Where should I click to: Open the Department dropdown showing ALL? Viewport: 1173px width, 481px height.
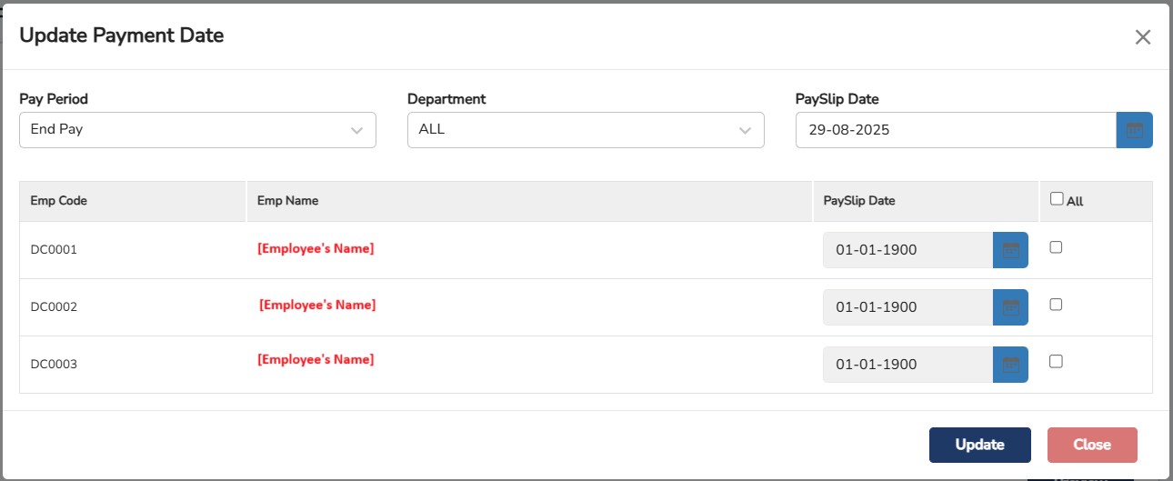click(x=586, y=130)
